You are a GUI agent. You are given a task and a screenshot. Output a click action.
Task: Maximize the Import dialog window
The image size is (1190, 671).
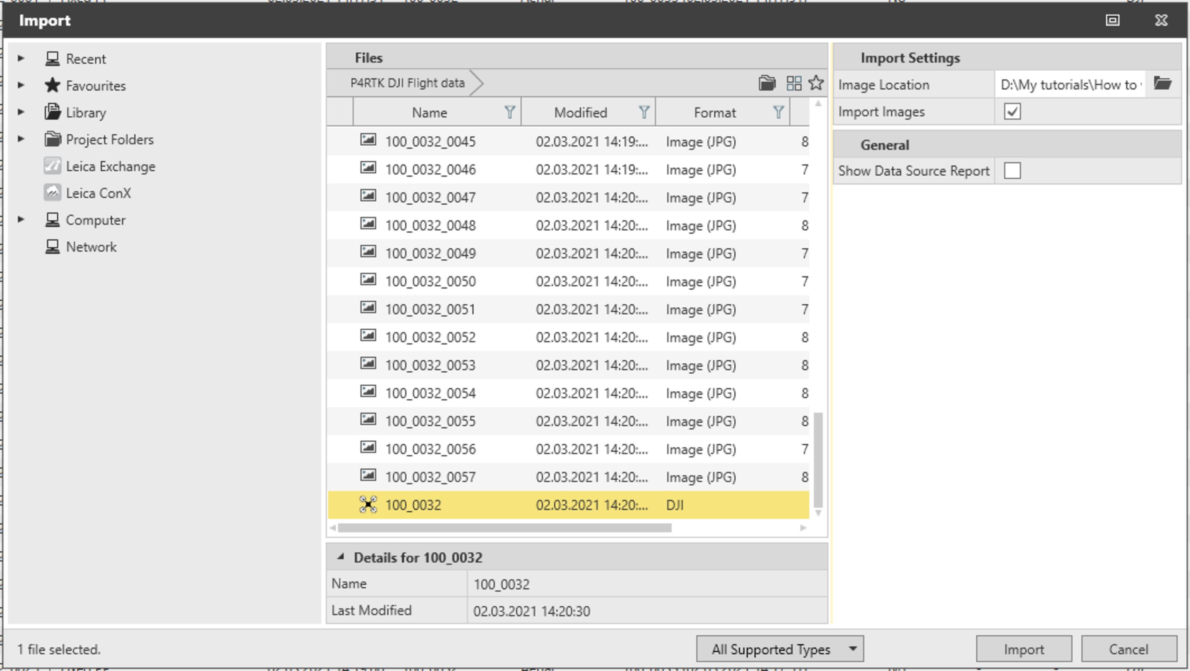tap(1112, 20)
